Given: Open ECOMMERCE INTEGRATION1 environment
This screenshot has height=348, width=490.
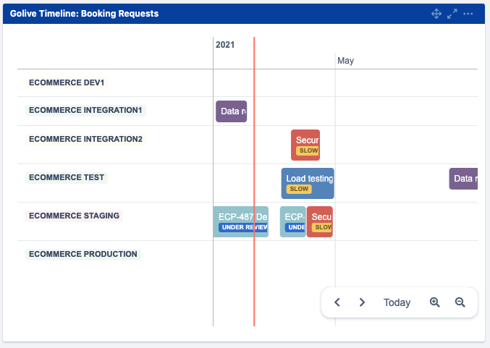Looking at the screenshot, I should (85, 111).
